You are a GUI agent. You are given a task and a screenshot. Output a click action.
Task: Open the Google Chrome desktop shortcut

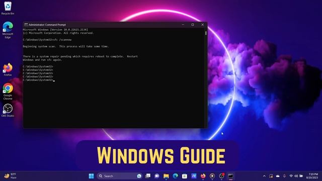(x=8, y=92)
